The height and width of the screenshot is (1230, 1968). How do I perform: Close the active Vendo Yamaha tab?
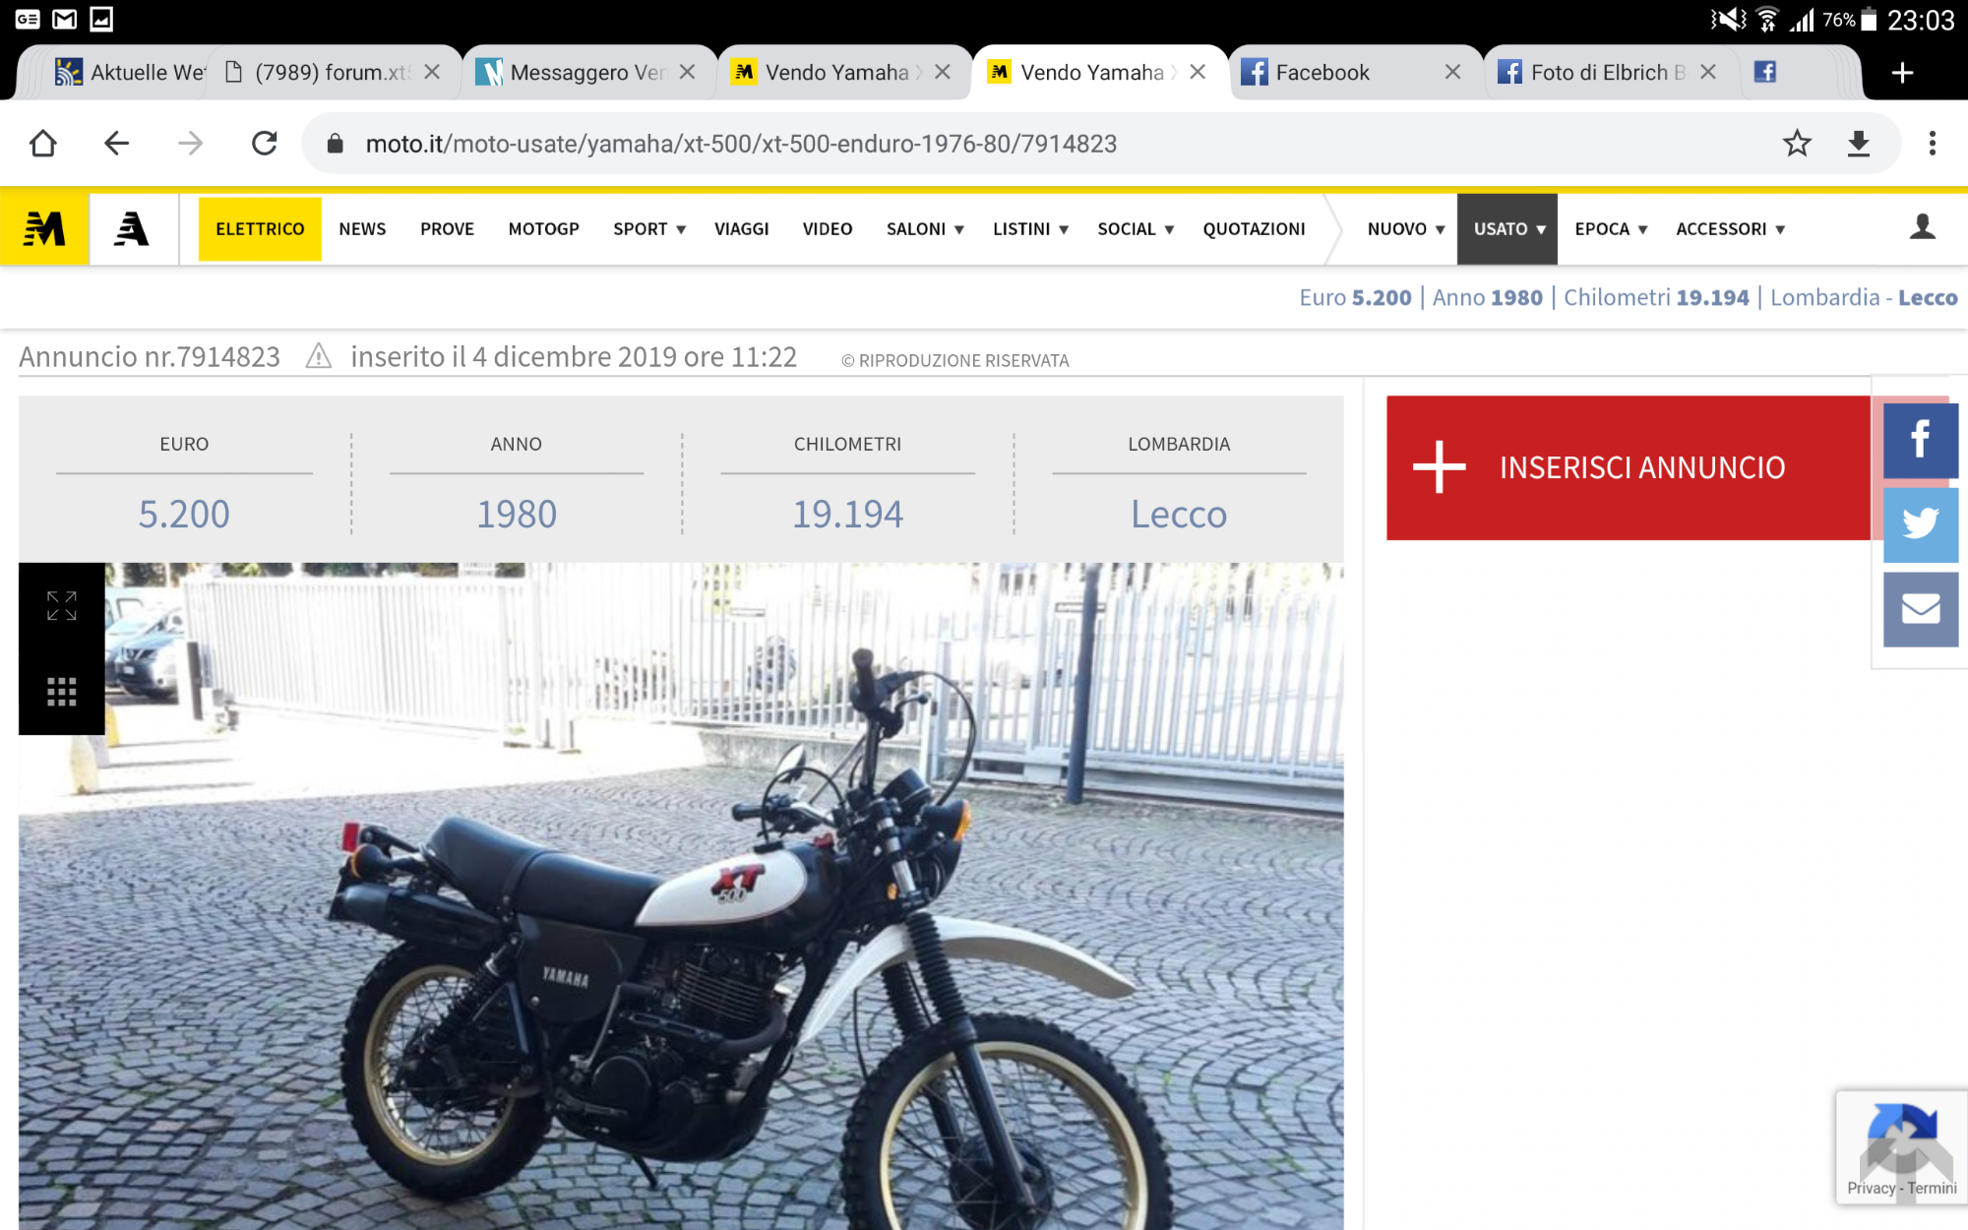(1198, 72)
